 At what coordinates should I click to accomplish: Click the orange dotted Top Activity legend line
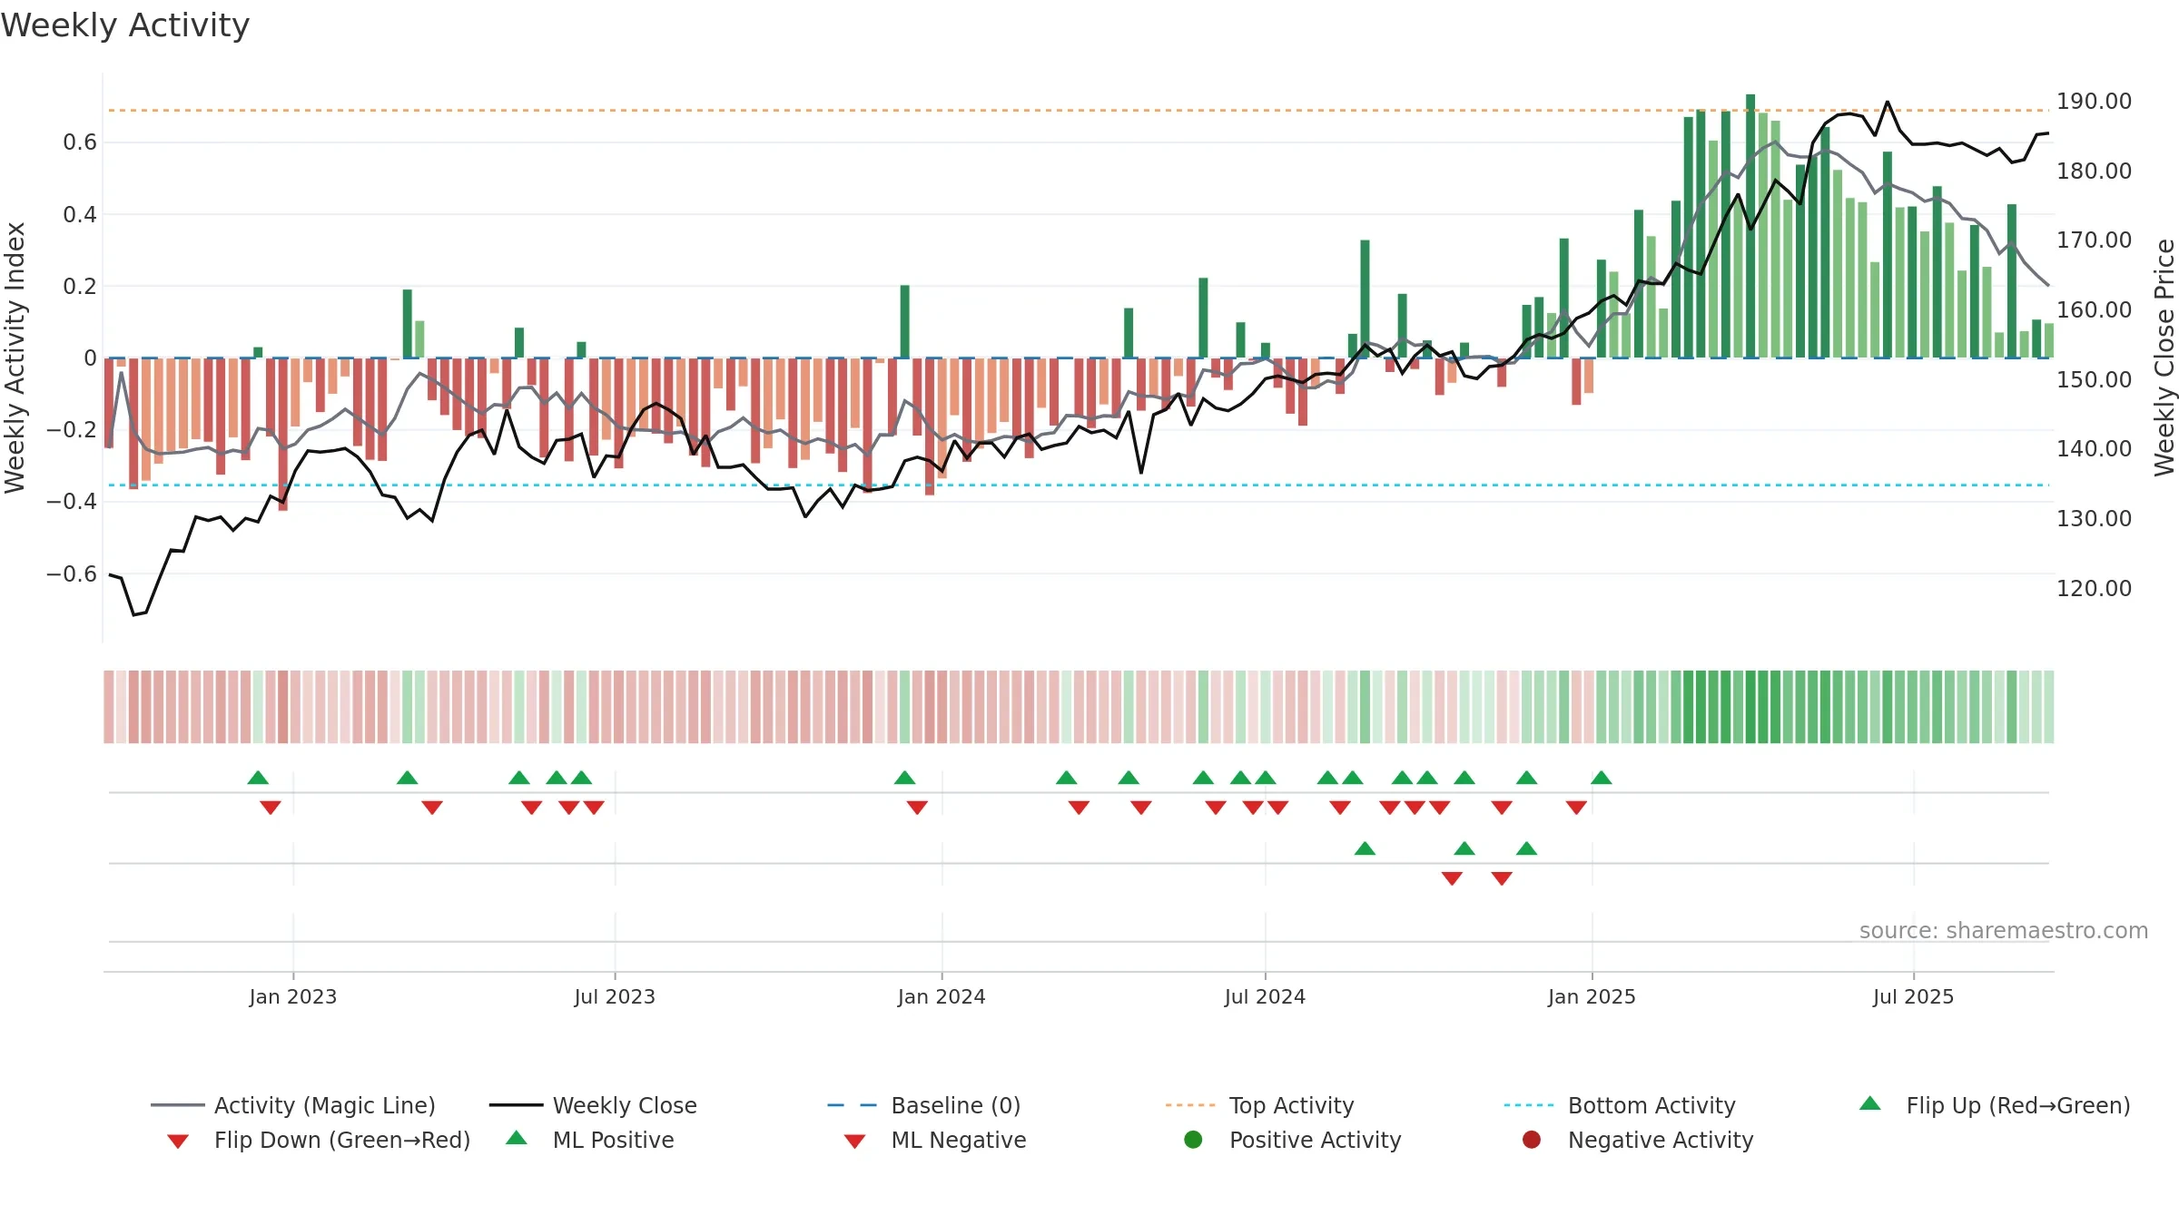(x=1190, y=1105)
